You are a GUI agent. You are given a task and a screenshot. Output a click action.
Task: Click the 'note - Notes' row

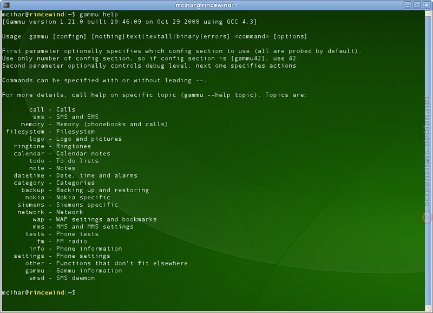pyautogui.click(x=52, y=168)
